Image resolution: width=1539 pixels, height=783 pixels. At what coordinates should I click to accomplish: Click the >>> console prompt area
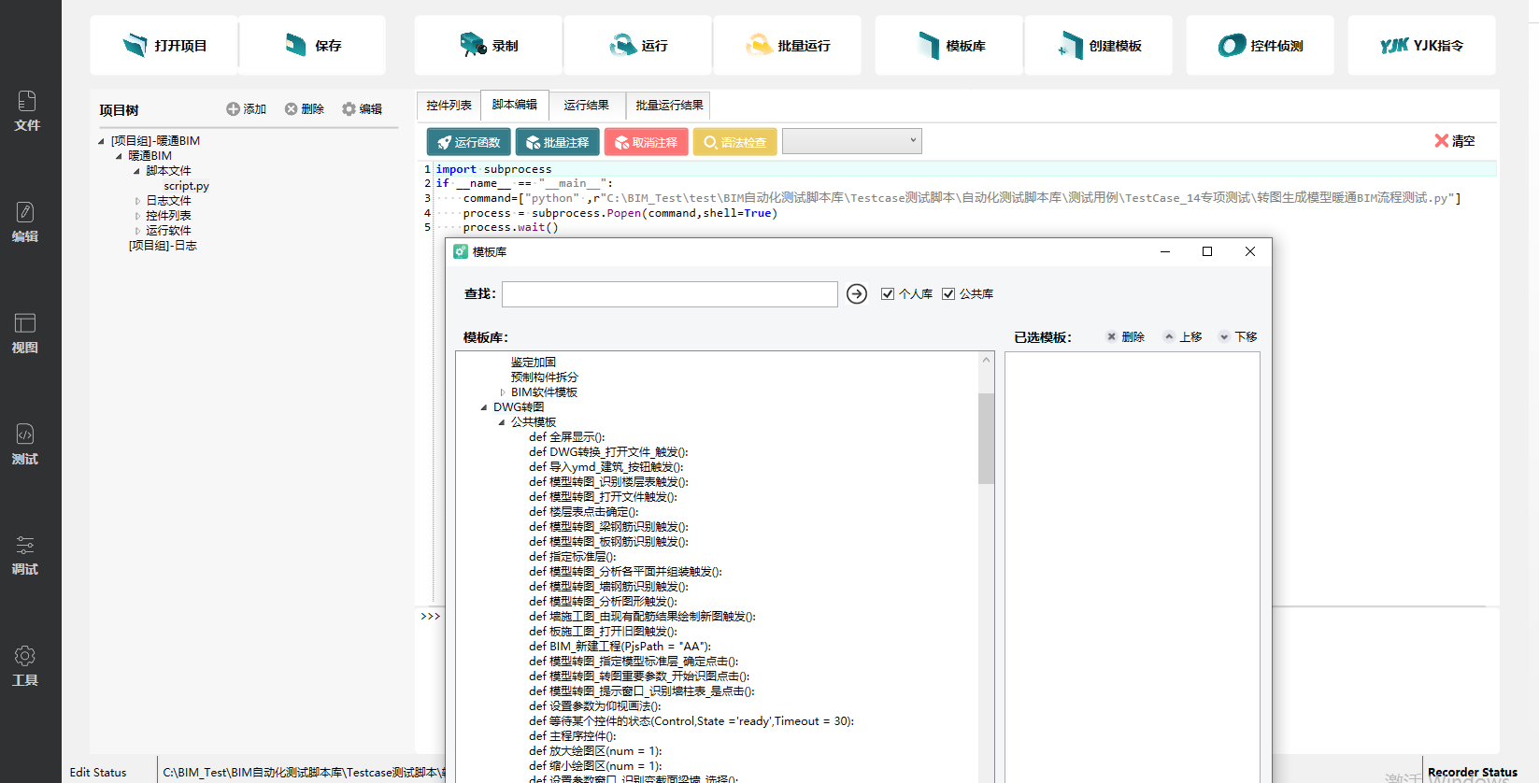pyautogui.click(x=431, y=617)
